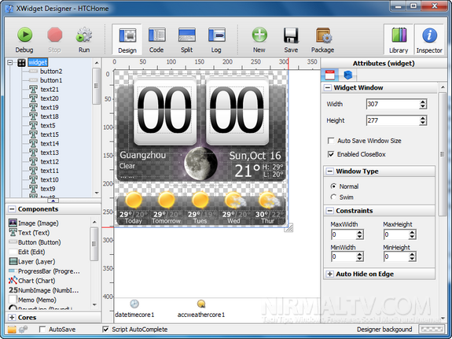452x339 pixels.
Task: Add a Button component
Action: (x=35, y=242)
